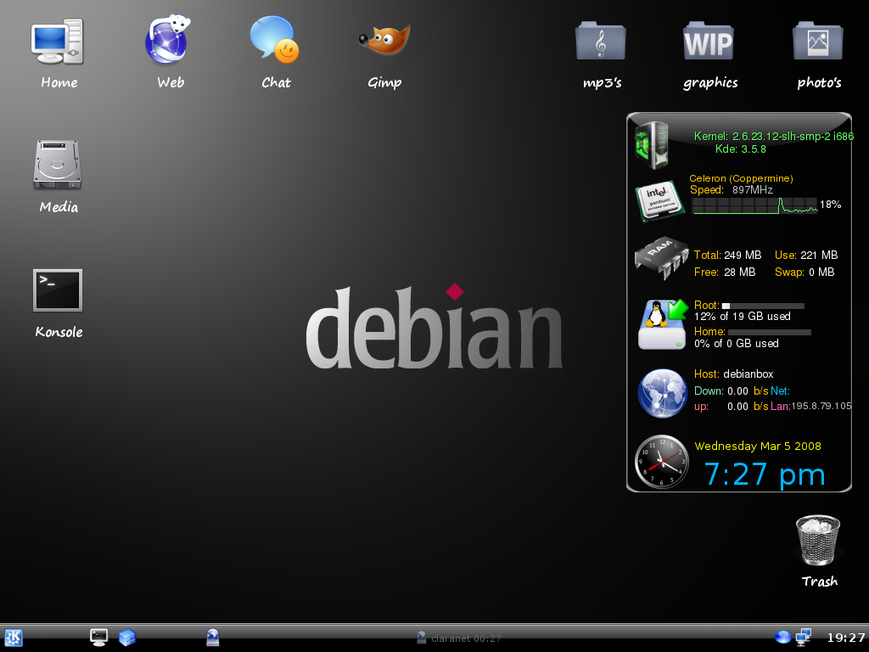Click the Down 0.00 b/s network rate

coord(731,391)
